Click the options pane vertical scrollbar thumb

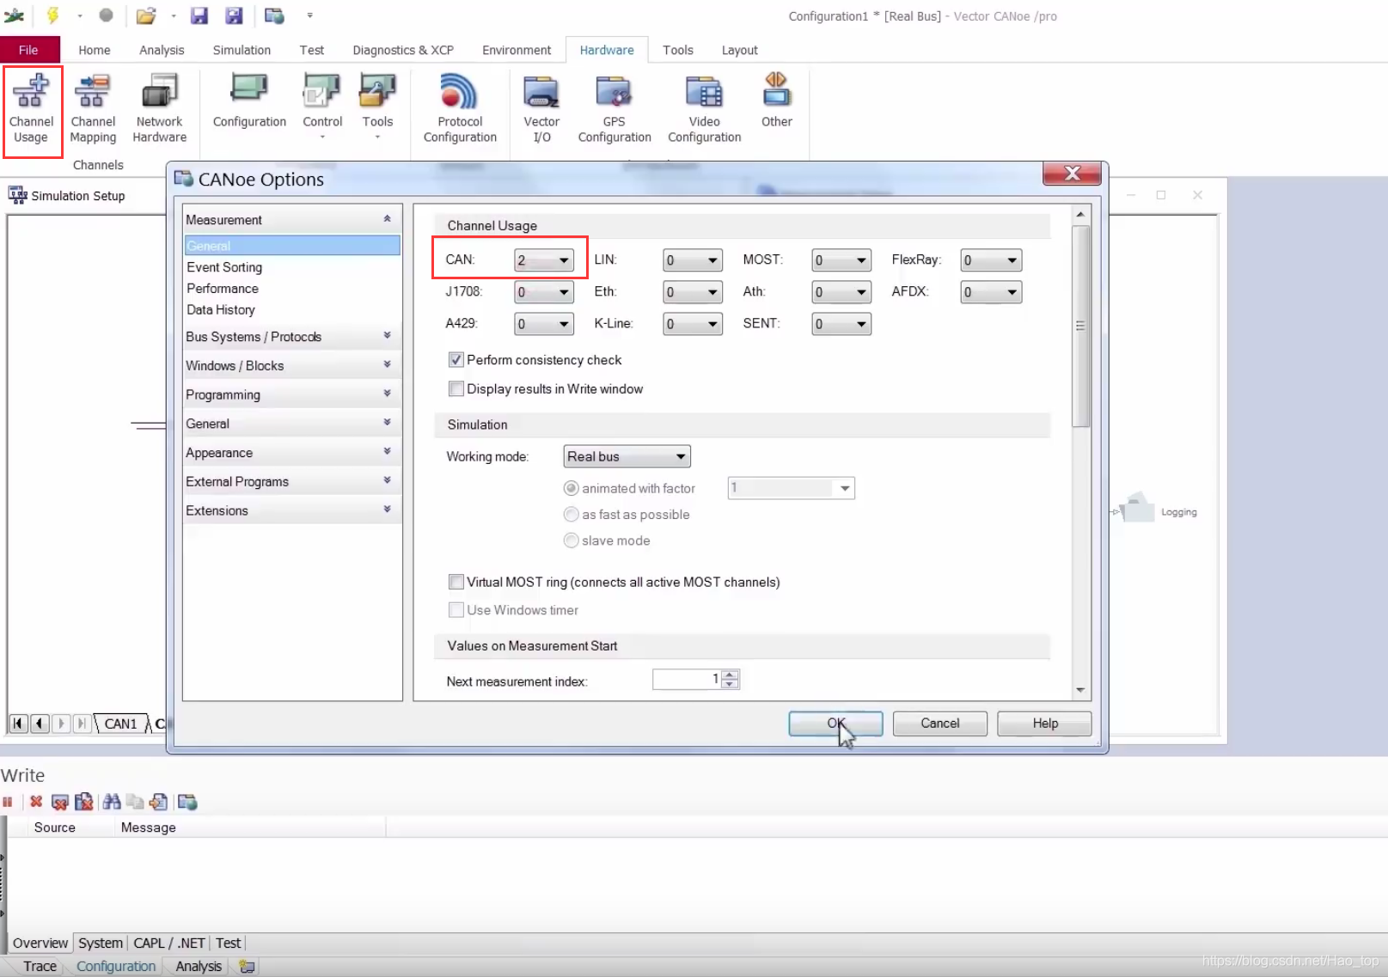[x=1081, y=326]
